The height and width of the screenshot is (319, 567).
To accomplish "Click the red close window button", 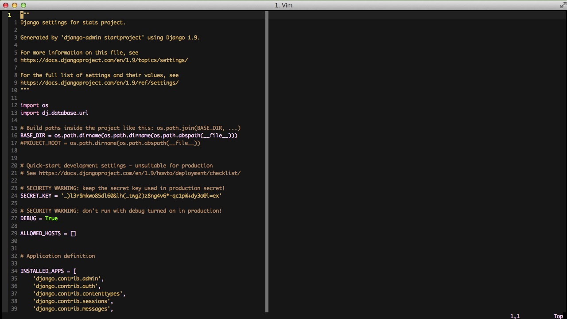I will click(6, 5).
